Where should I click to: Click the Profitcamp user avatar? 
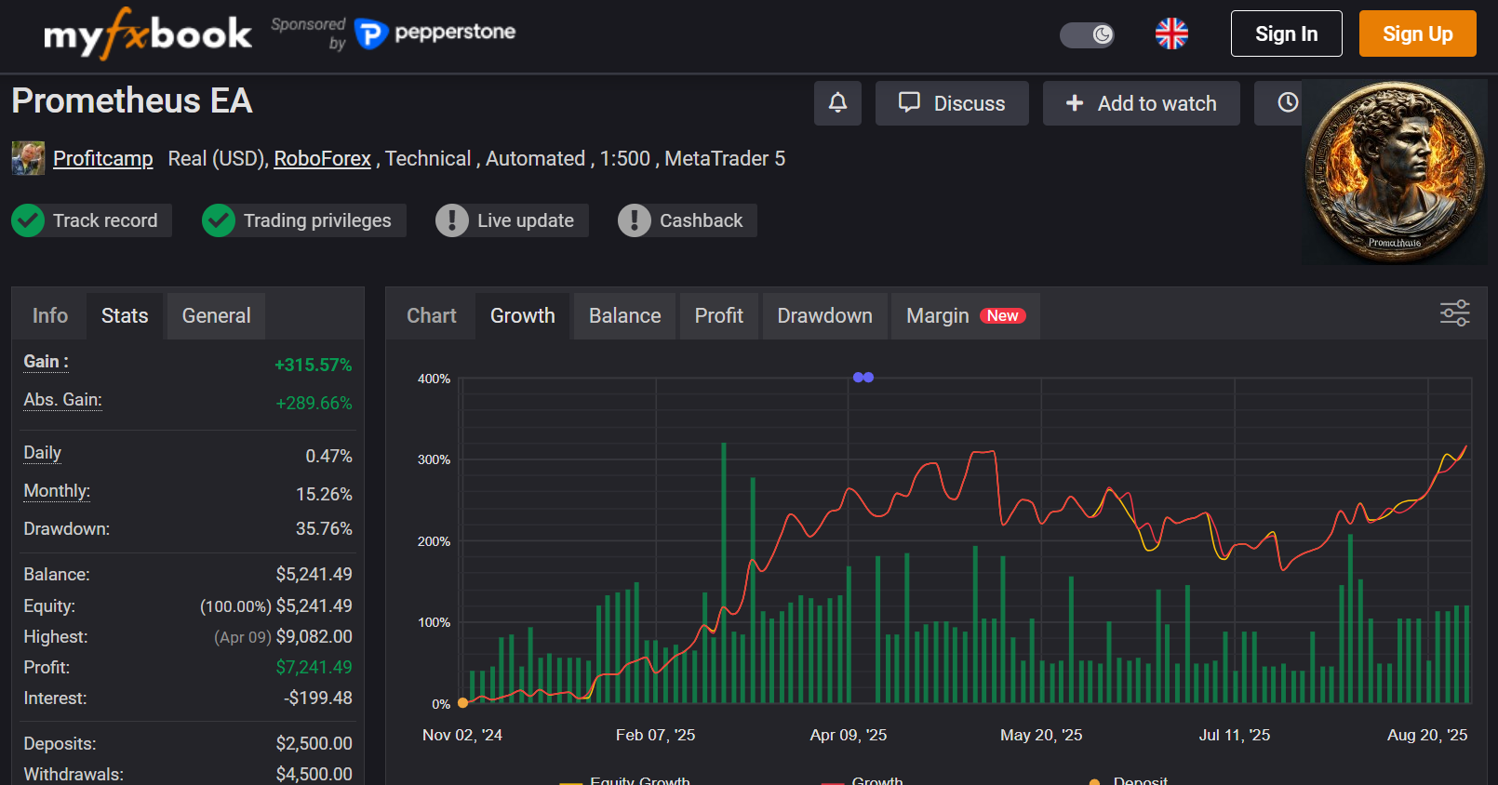28,158
